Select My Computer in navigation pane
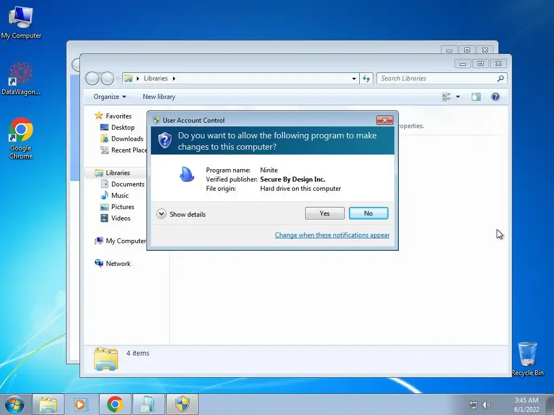 [126, 240]
